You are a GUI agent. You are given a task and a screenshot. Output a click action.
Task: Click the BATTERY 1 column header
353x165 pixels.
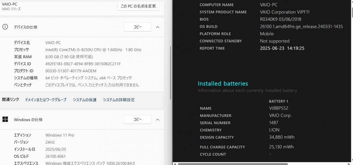tap(279, 101)
